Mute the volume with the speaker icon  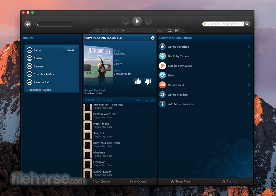[28, 24]
